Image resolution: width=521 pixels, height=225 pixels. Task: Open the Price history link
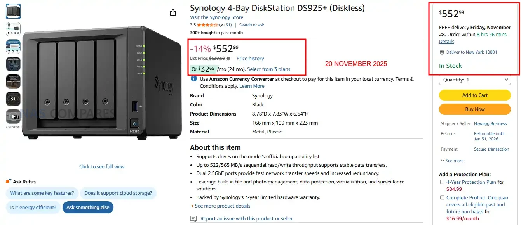pyautogui.click(x=250, y=59)
